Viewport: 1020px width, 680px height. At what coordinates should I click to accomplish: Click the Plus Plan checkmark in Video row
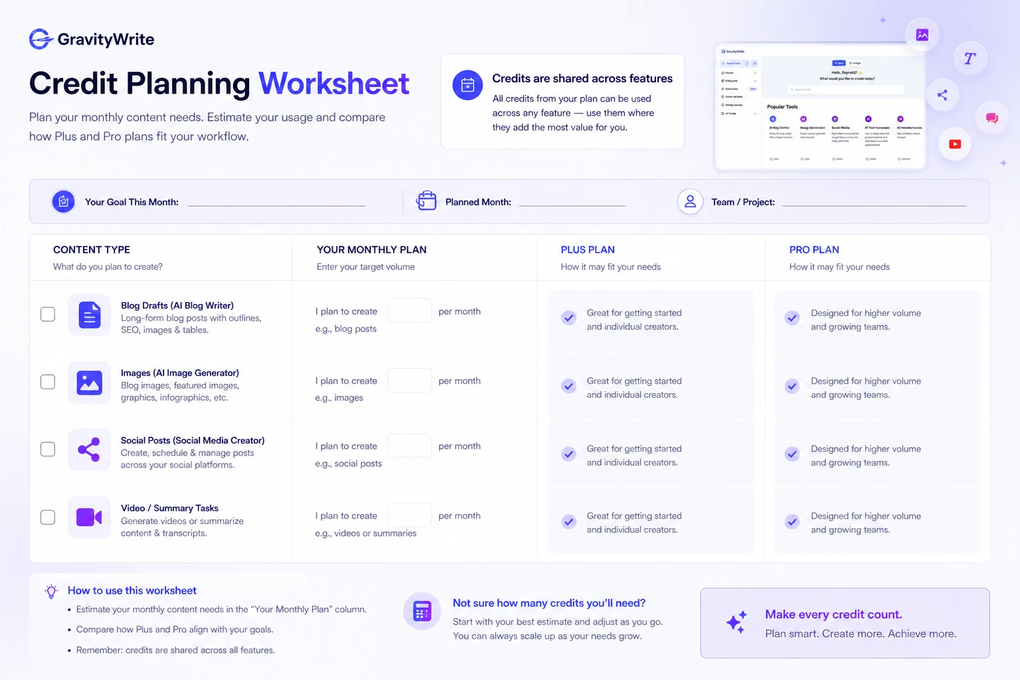[x=569, y=522]
